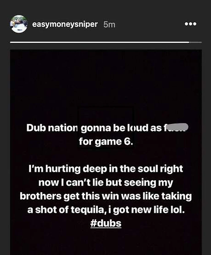Tap the easymoneysniper profile picture
This screenshot has height=255, width=211.
[x=19, y=24]
